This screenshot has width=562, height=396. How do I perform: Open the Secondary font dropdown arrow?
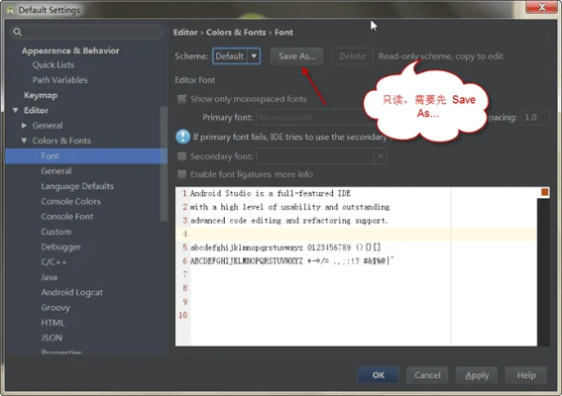tap(381, 156)
